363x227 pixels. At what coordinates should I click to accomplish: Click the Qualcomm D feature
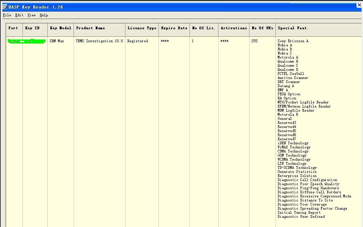tap(288, 69)
